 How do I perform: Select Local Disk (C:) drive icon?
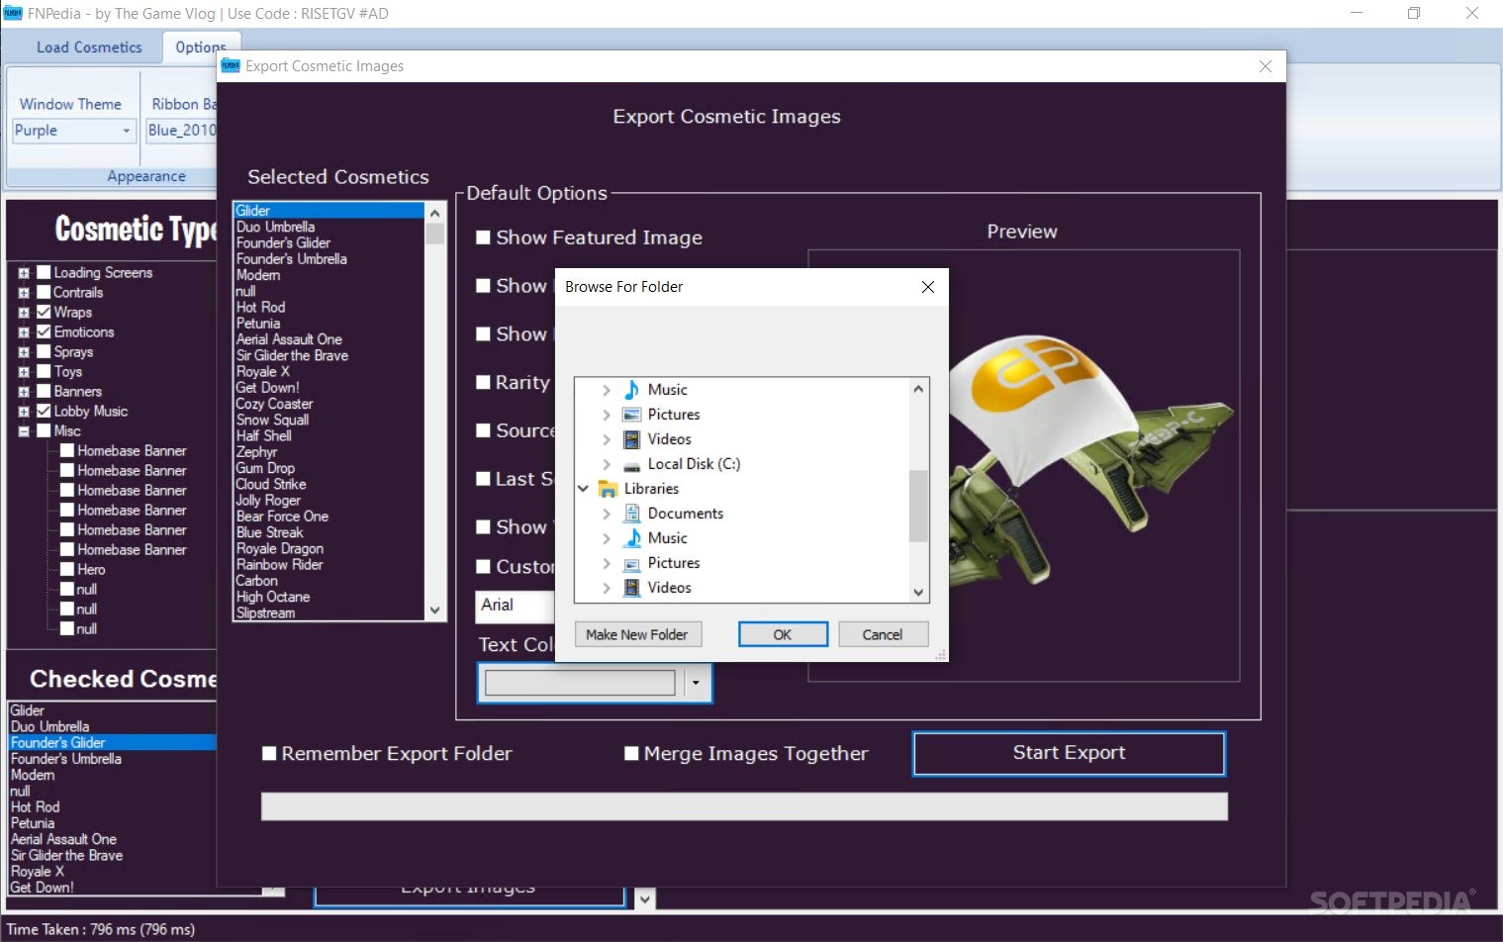(631, 464)
